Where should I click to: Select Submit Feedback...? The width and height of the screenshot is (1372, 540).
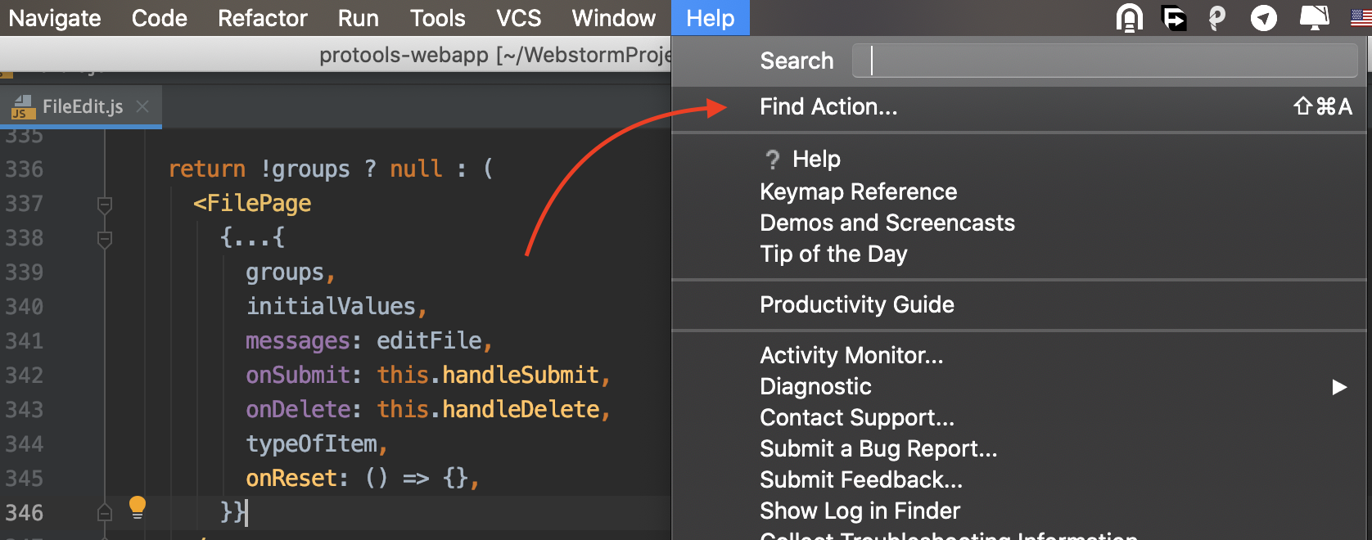tap(1019, 479)
